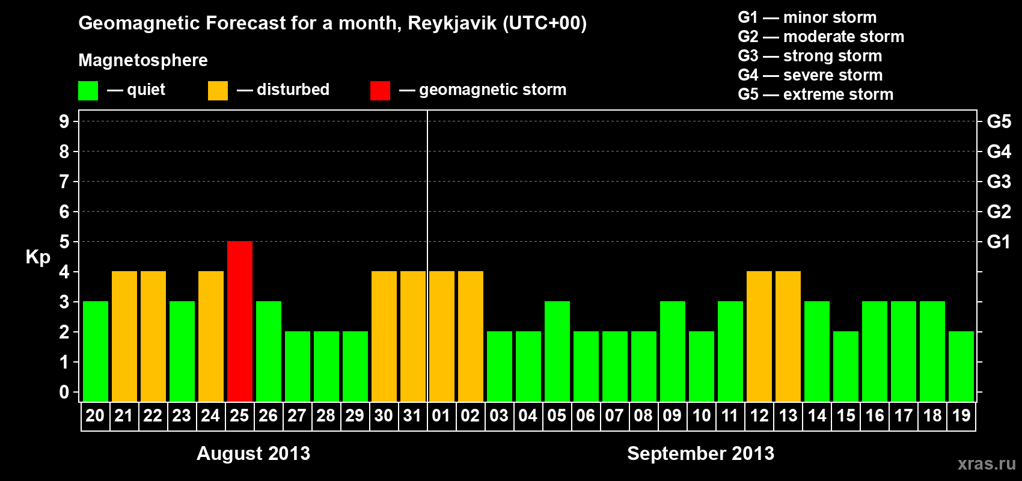
Task: Click the date label 12
Action: [759, 416]
